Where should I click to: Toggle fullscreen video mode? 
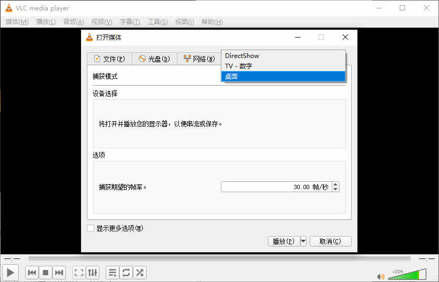click(x=79, y=273)
